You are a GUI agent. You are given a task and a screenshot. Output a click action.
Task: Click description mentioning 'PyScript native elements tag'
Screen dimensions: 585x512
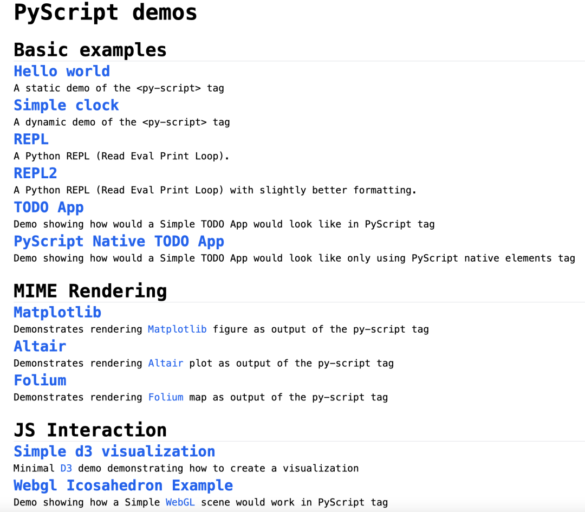point(294,258)
